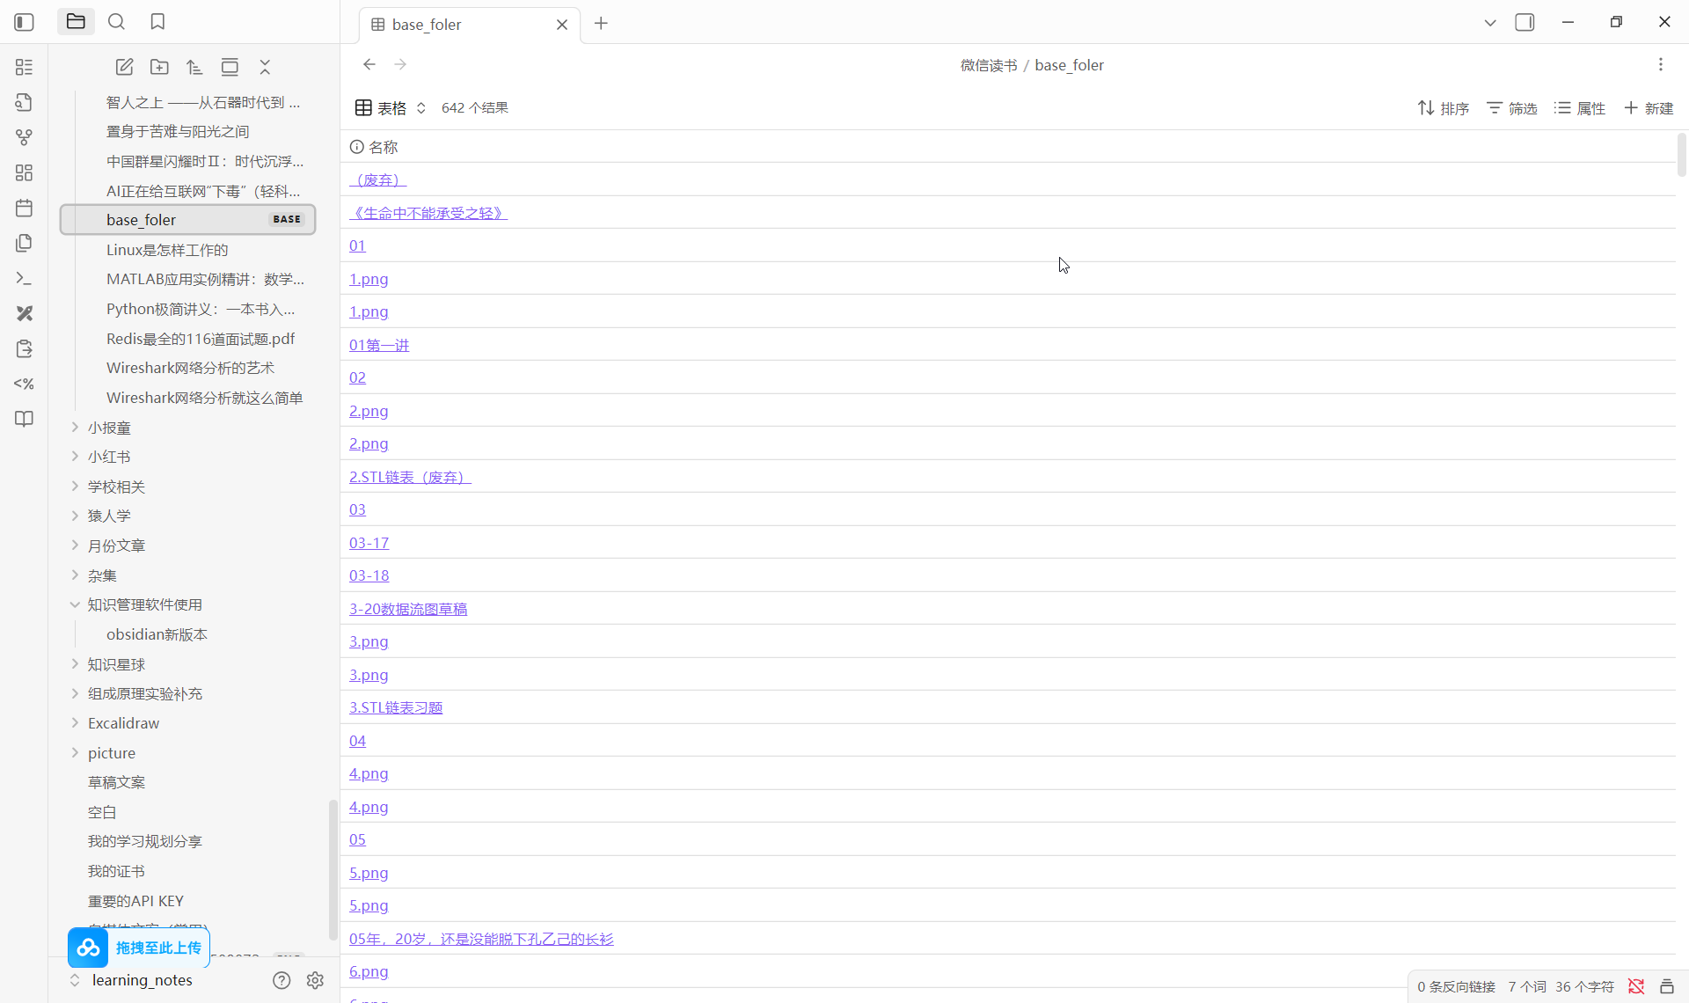Click the 新建 button
1689x1003 pixels.
pyautogui.click(x=1649, y=107)
